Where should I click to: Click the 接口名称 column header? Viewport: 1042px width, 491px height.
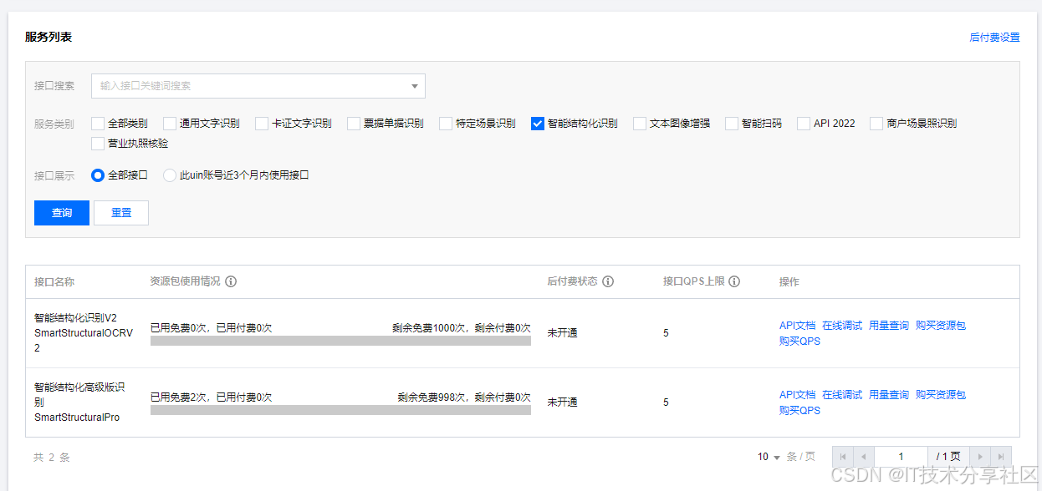[54, 282]
